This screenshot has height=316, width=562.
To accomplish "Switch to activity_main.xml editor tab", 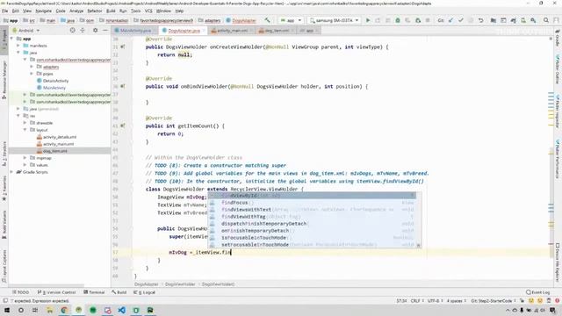I will pos(232,31).
